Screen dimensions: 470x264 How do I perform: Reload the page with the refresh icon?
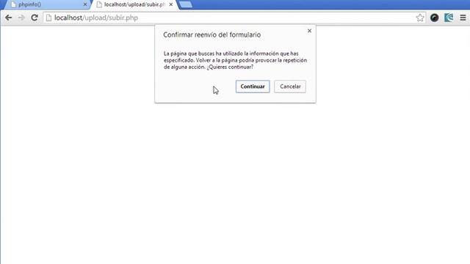click(x=35, y=18)
